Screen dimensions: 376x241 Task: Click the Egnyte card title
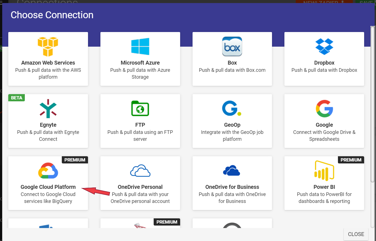point(48,125)
